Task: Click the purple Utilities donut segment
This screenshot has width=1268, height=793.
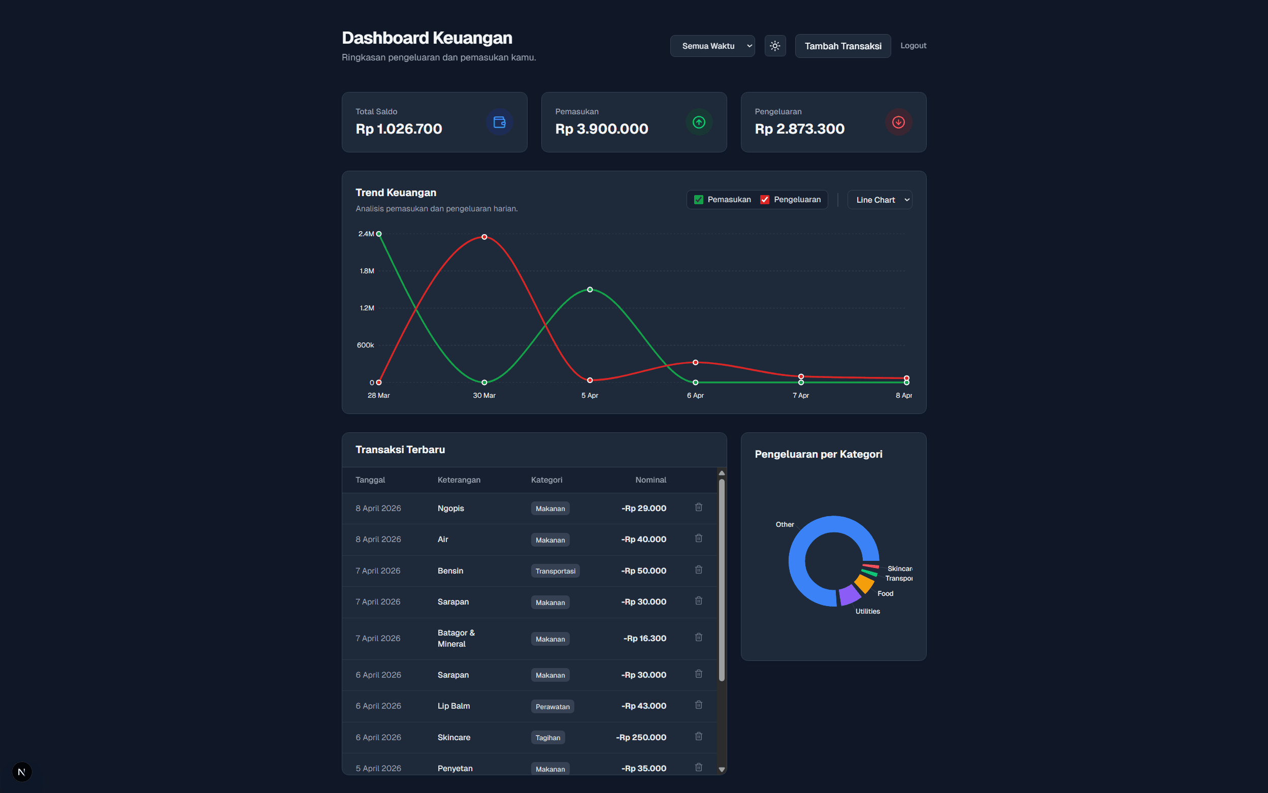Action: click(849, 595)
